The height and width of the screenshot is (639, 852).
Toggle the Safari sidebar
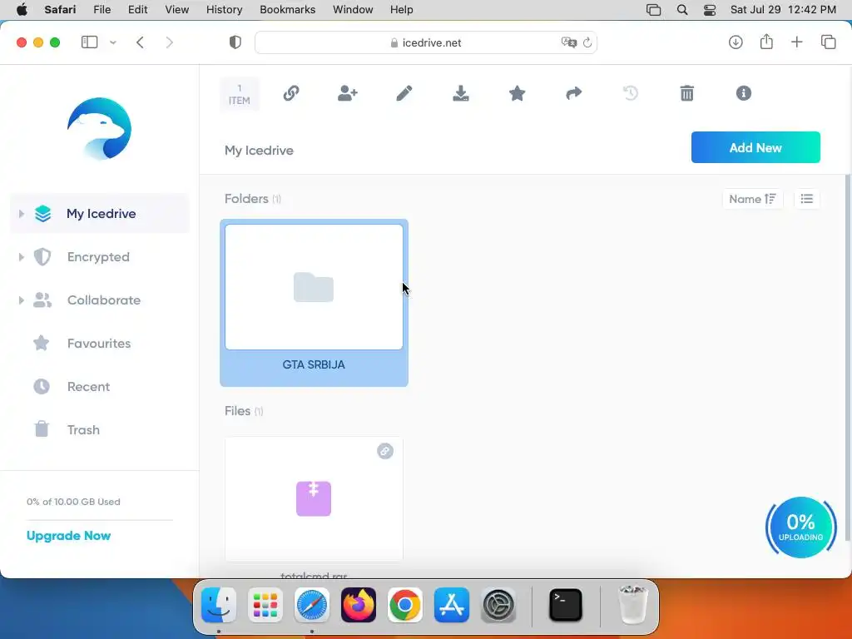point(90,42)
